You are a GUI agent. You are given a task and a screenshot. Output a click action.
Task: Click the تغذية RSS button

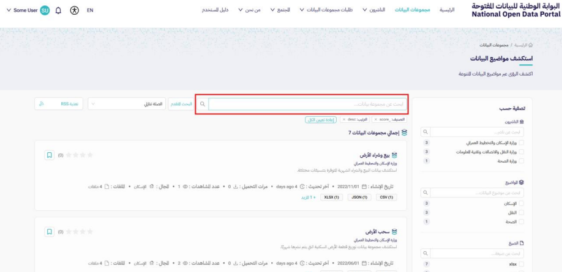pyautogui.click(x=59, y=104)
